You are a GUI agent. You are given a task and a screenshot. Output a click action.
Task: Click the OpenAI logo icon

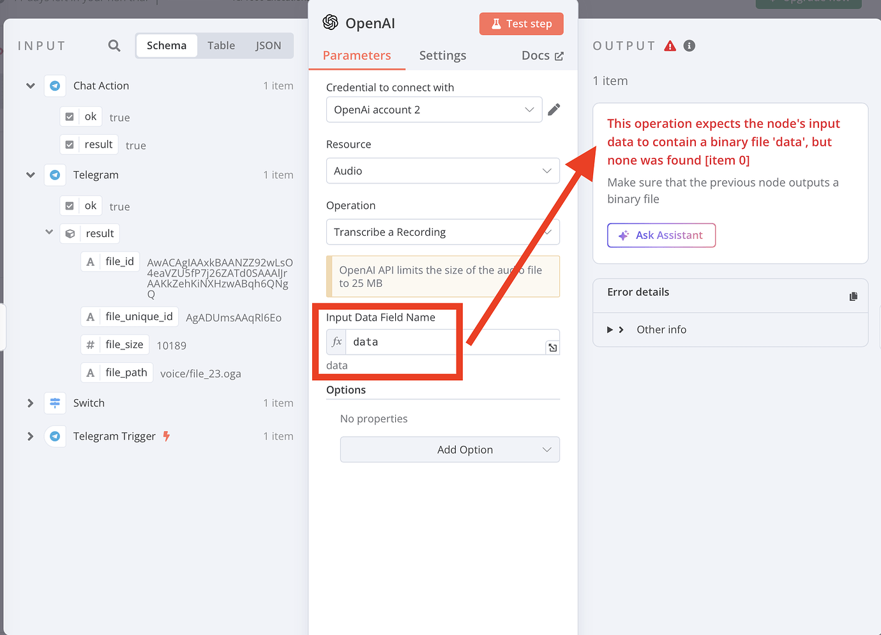click(x=330, y=22)
